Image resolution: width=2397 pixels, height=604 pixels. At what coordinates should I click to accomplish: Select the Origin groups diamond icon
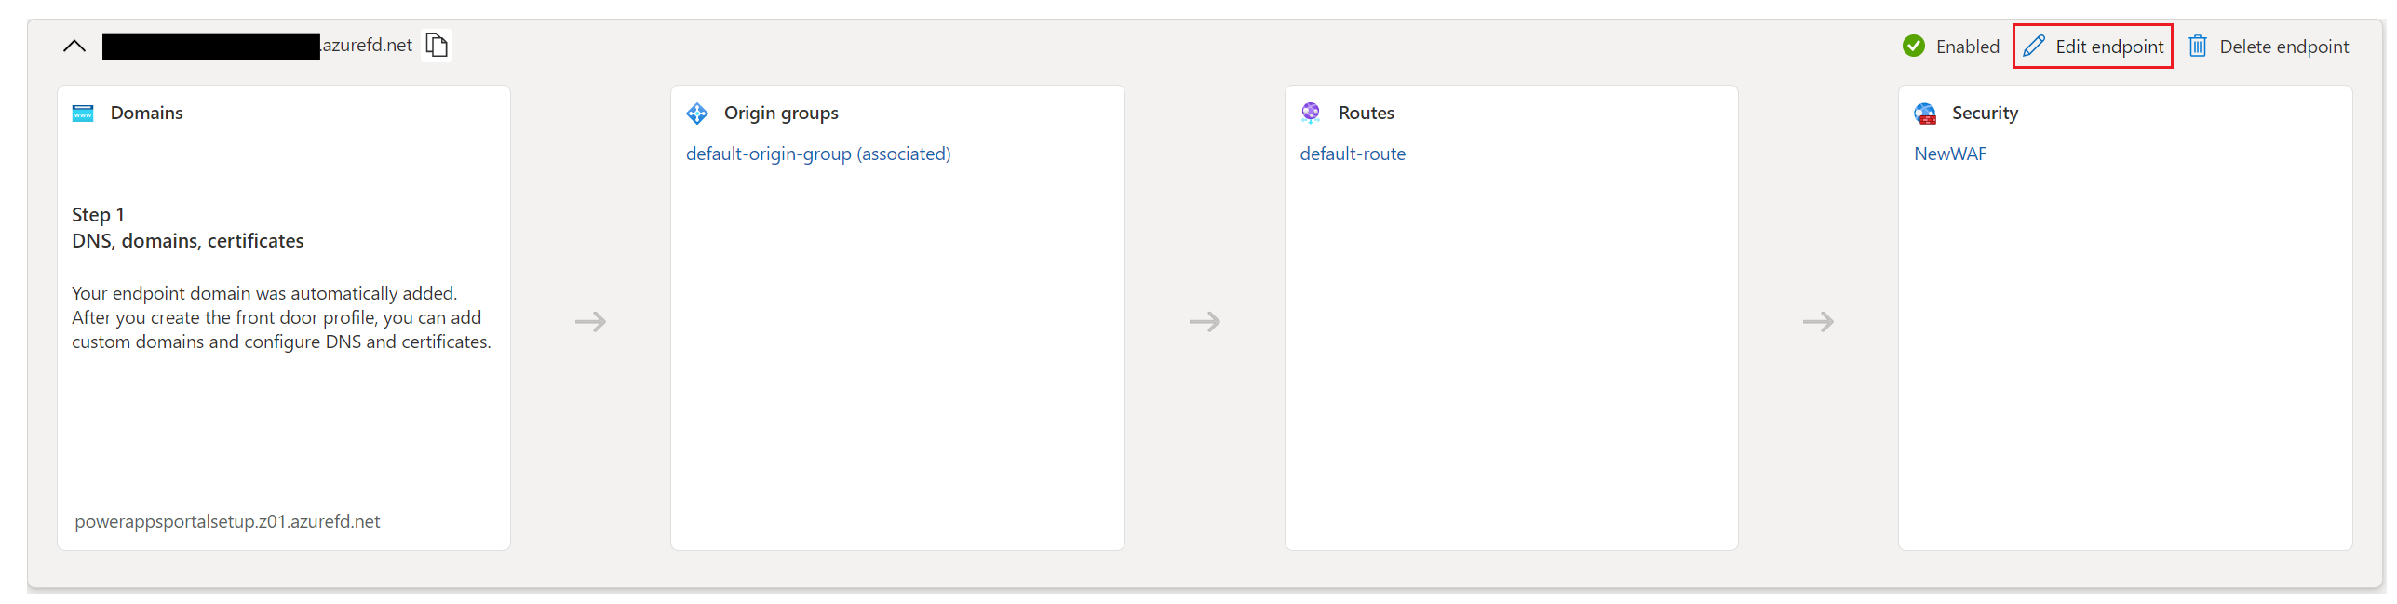pyautogui.click(x=696, y=113)
